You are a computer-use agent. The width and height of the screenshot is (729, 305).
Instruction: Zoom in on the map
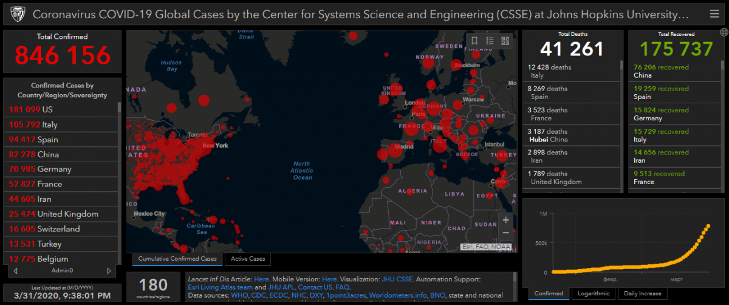click(506, 220)
